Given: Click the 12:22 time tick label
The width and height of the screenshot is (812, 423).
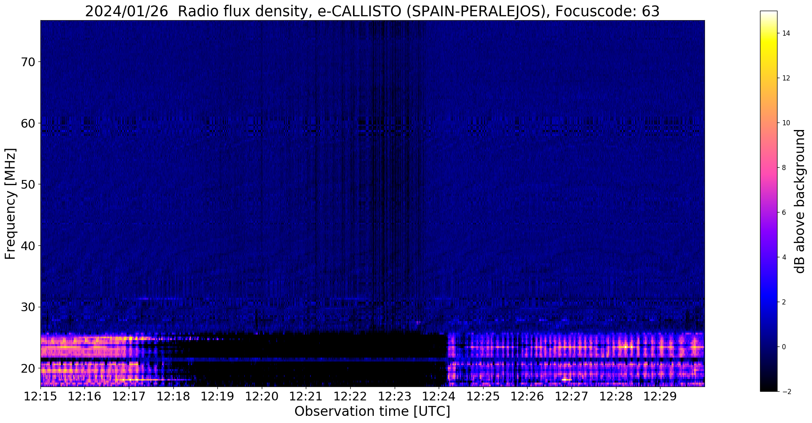Looking at the screenshot, I should click(350, 396).
